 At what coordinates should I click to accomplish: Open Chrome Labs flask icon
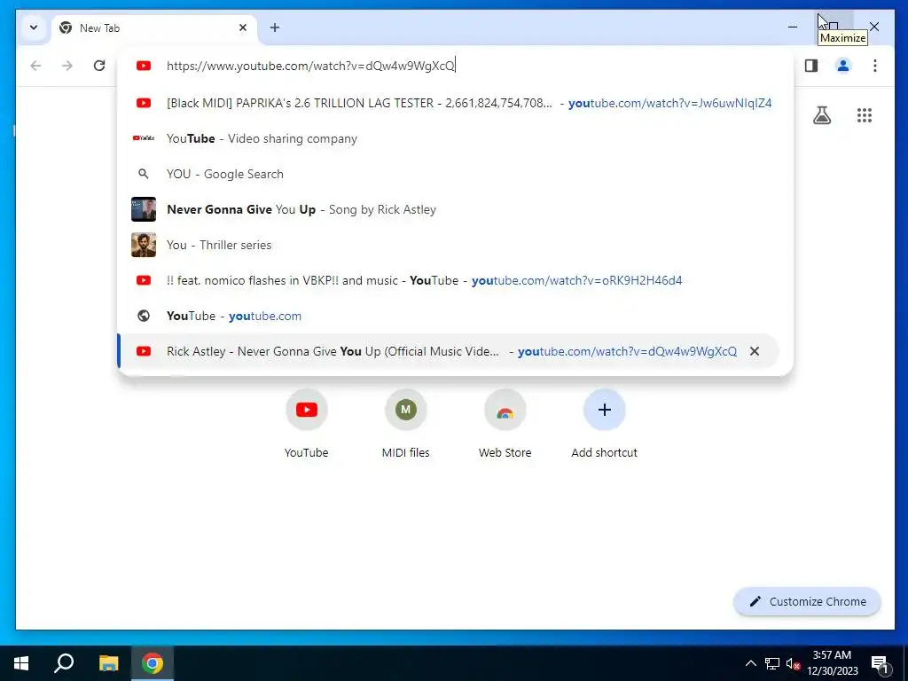click(x=822, y=115)
